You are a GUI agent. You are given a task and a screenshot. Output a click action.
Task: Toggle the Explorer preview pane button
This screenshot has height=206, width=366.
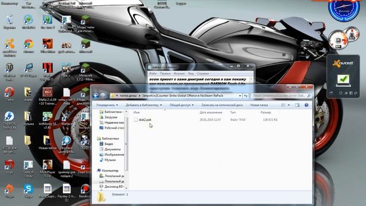tap(297, 105)
